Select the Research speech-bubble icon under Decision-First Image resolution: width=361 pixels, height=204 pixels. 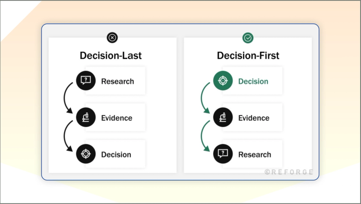tap(223, 154)
